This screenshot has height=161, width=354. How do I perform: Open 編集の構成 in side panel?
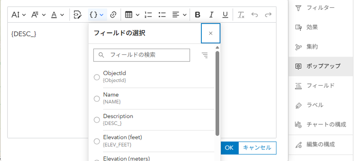tap(320, 144)
